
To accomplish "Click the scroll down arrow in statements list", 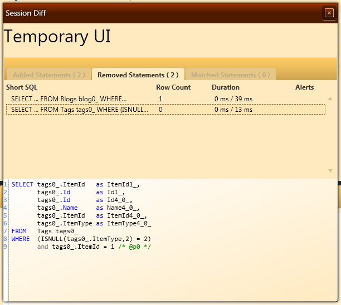I will (x=330, y=171).
